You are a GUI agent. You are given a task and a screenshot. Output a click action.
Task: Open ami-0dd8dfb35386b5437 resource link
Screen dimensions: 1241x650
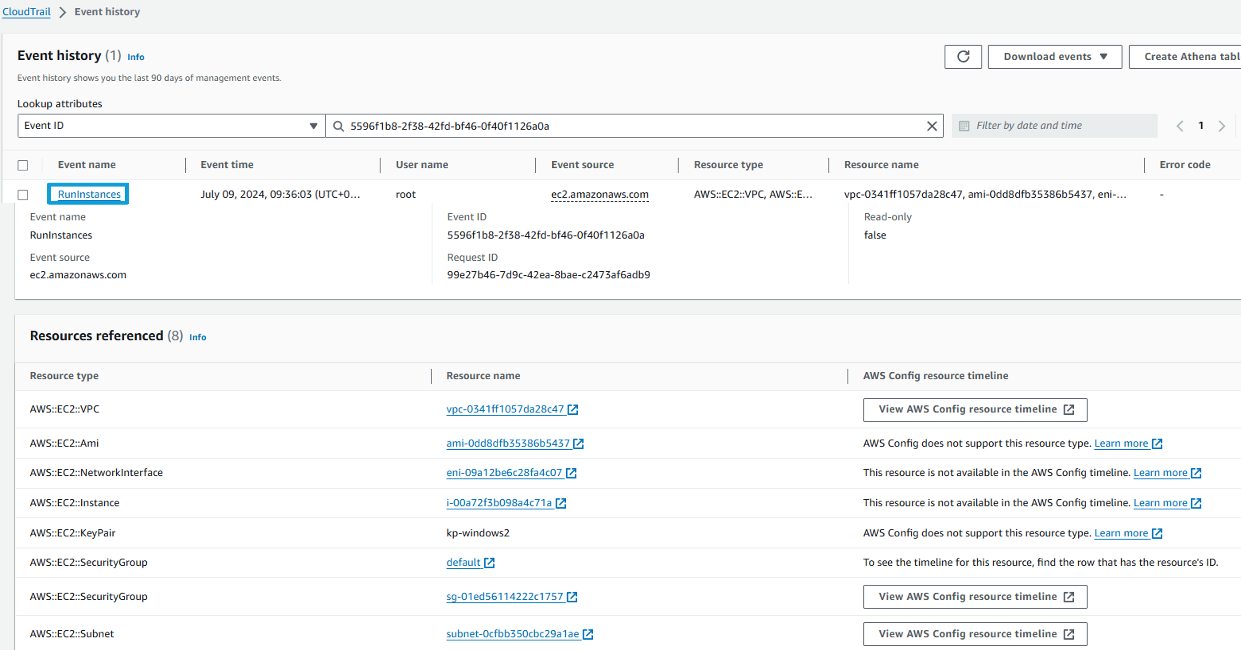508,443
